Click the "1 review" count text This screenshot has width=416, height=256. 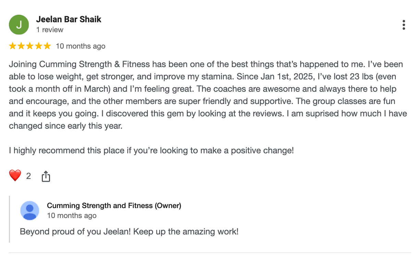click(x=50, y=30)
